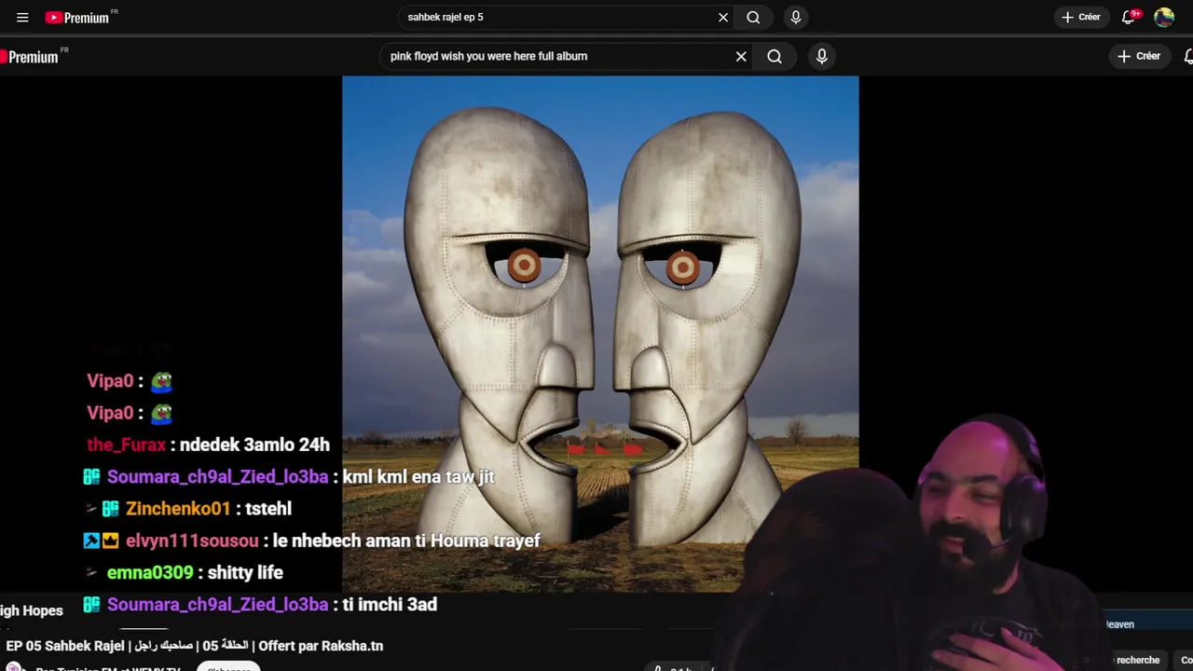The height and width of the screenshot is (671, 1193).
Task: Focus the 'pink floyd wish you were here' search field
Action: [x=557, y=56]
